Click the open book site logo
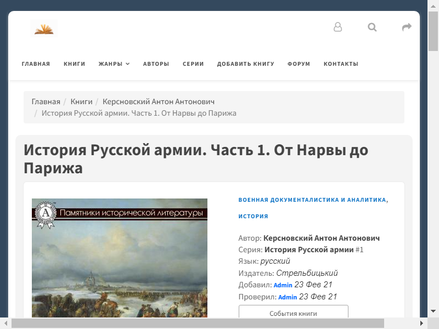The height and width of the screenshot is (329, 439). [x=44, y=28]
